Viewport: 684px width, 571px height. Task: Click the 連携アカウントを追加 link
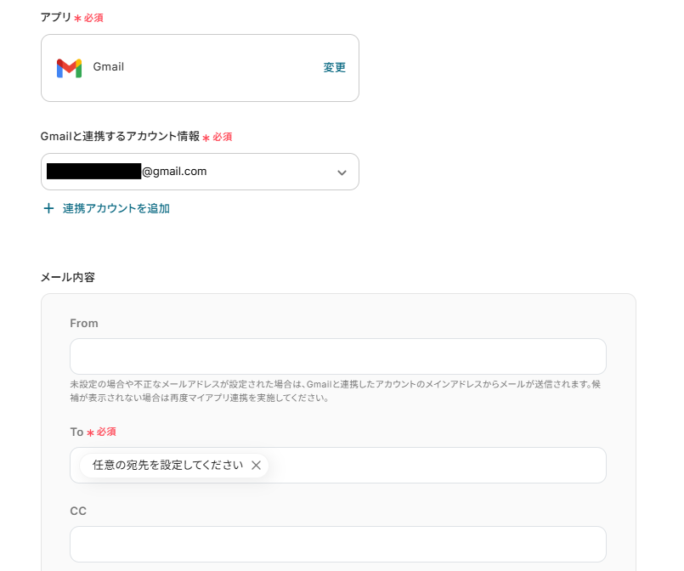point(116,208)
